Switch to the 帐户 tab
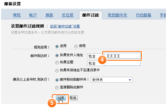The image size is (166, 110). [33, 15]
